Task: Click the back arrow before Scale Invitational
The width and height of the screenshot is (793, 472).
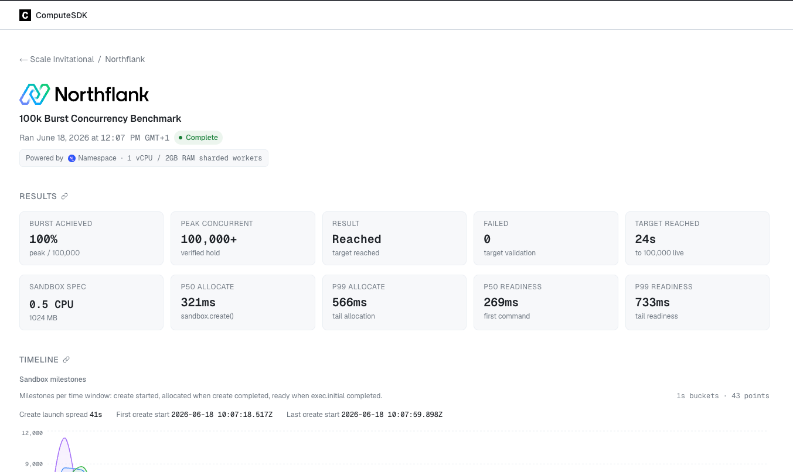Action: coord(23,60)
